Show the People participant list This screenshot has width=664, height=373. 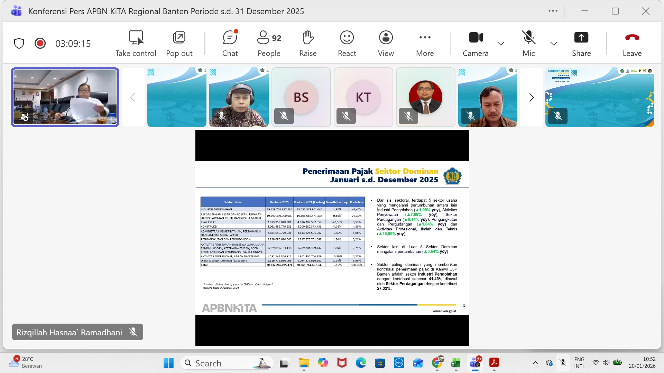[x=269, y=44]
